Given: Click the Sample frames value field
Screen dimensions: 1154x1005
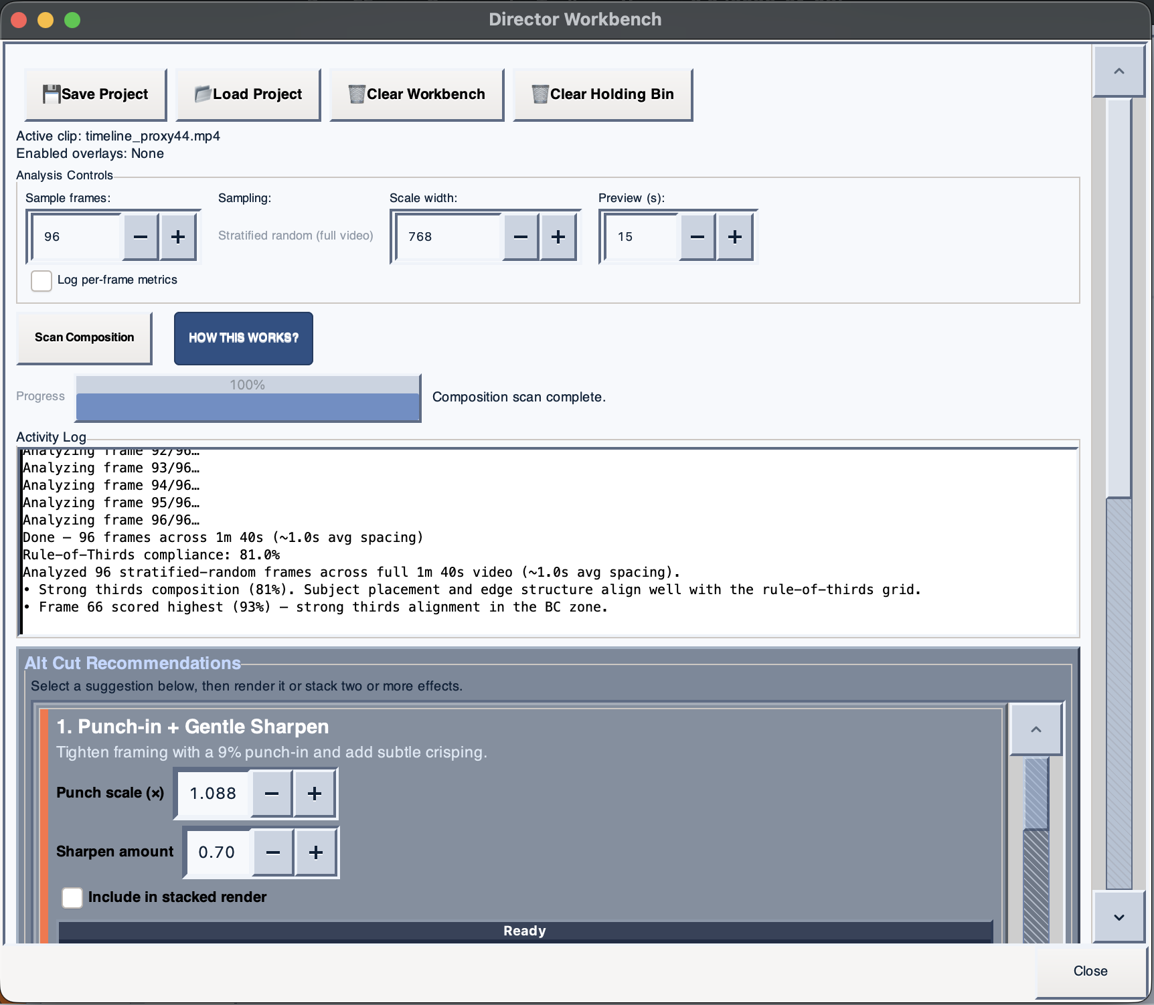Looking at the screenshot, I should (76, 237).
